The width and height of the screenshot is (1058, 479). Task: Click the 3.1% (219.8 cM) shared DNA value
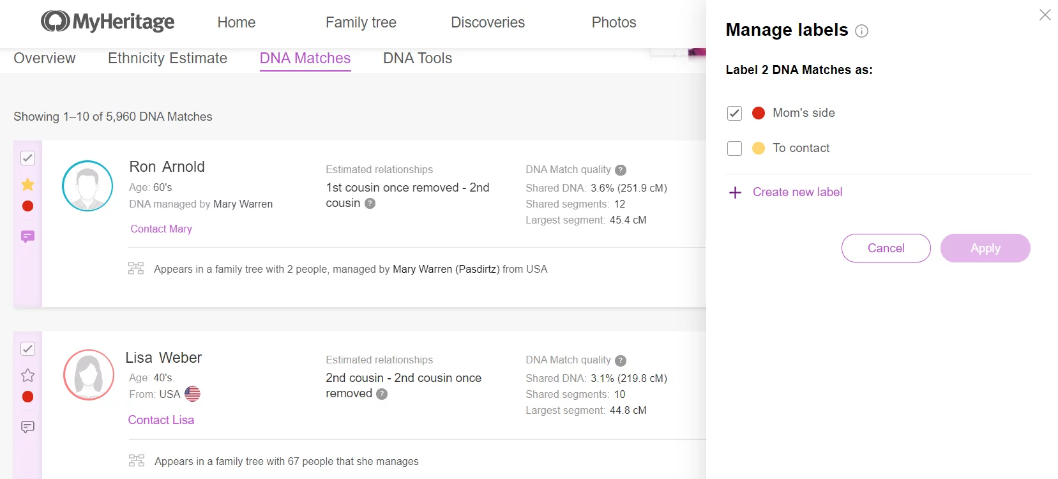tap(629, 378)
